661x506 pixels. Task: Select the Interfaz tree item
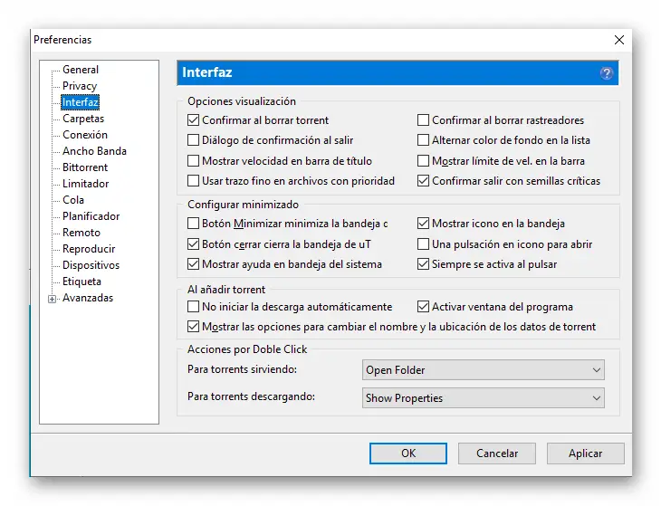pos(80,102)
